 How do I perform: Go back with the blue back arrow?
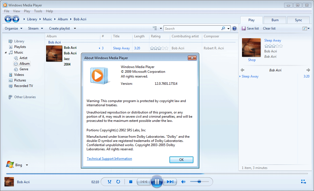[x=8, y=19]
